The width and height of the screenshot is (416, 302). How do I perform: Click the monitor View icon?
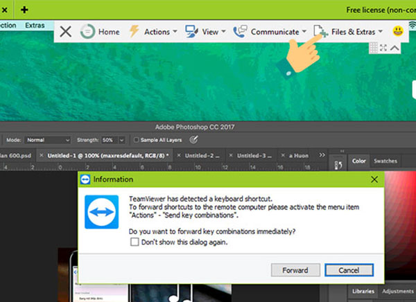click(x=191, y=32)
